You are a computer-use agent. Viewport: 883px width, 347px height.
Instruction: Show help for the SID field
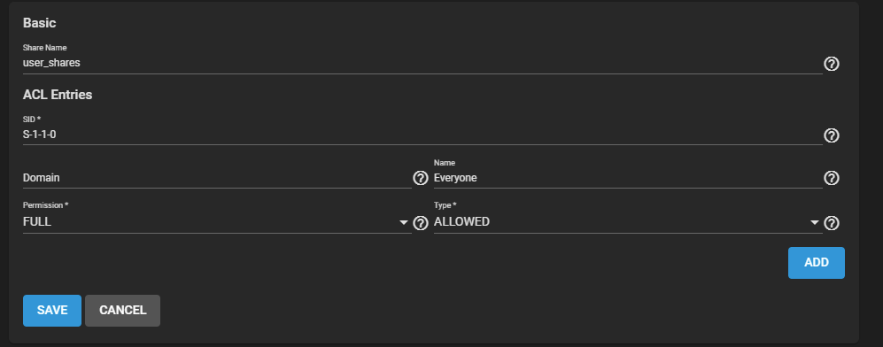tap(832, 135)
